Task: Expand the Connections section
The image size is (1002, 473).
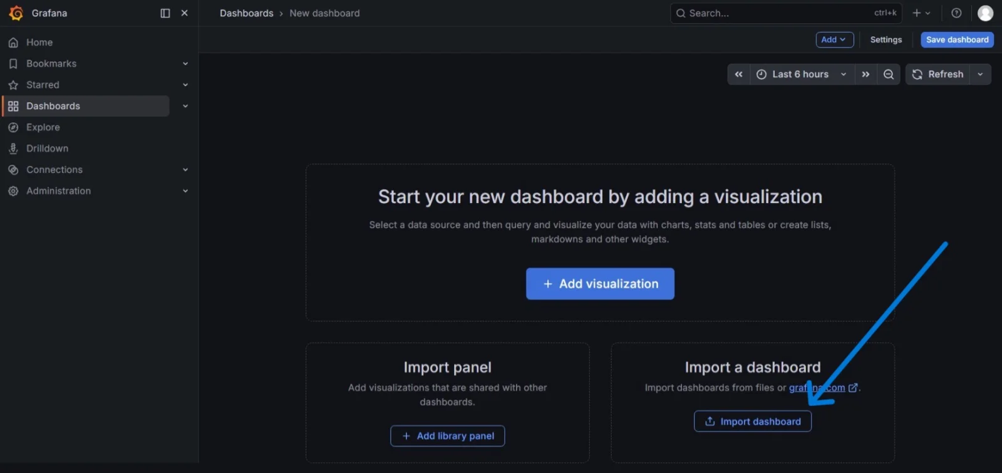Action: click(185, 170)
